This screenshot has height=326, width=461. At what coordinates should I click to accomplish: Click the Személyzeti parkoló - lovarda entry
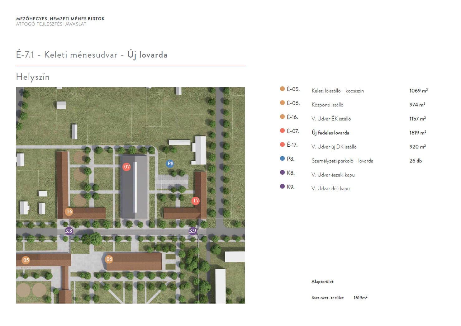[342, 161]
